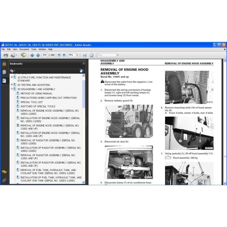Open Precautions When Carrying Out Operation bookmark
This screenshot has height=227, width=227.
pyautogui.click(x=49, y=98)
